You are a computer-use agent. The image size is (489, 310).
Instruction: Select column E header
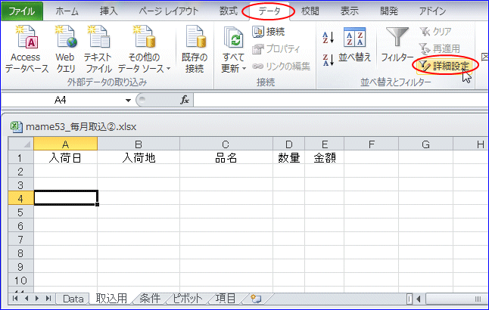(x=324, y=144)
